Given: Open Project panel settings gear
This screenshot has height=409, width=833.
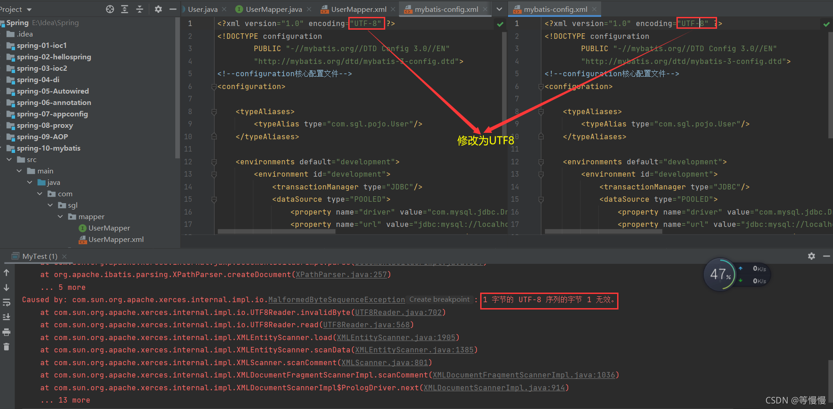Looking at the screenshot, I should (x=158, y=9).
